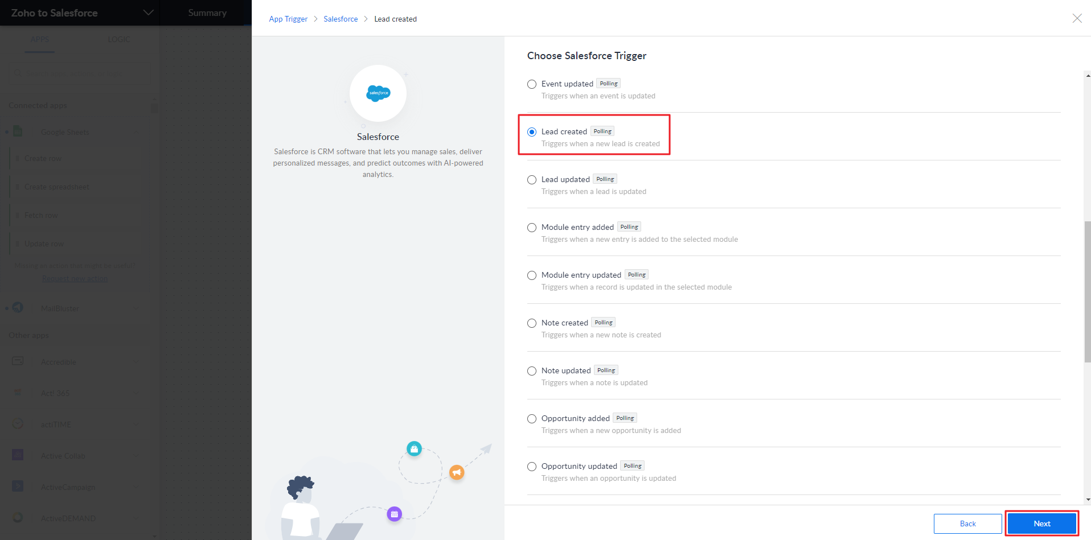The height and width of the screenshot is (540, 1091).
Task: Select Opportunity added as the trigger
Action: click(x=532, y=419)
